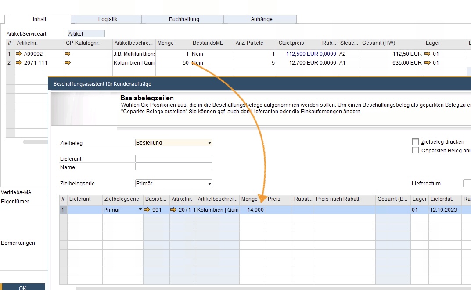This screenshot has width=471, height=290.
Task: Click link arrow for base document 991
Action: pyautogui.click(x=147, y=210)
